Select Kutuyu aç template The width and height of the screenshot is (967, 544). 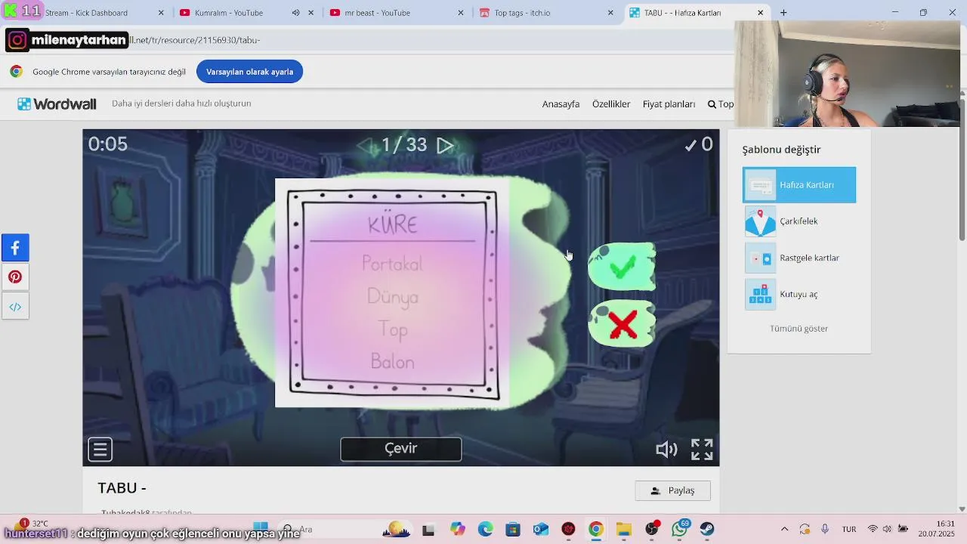point(799,294)
